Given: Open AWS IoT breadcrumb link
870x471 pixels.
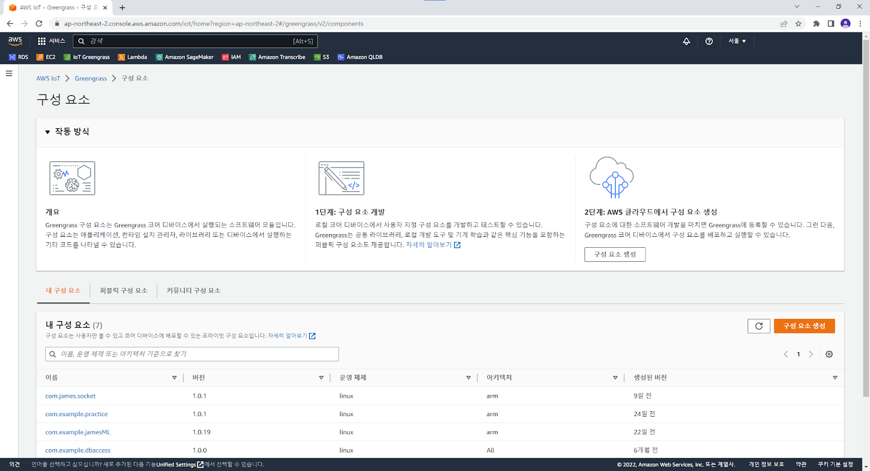Looking at the screenshot, I should click(x=48, y=78).
